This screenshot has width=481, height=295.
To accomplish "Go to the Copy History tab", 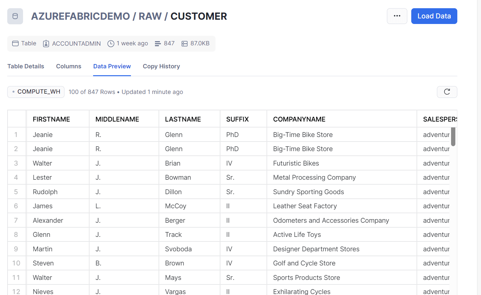I will pos(161,66).
